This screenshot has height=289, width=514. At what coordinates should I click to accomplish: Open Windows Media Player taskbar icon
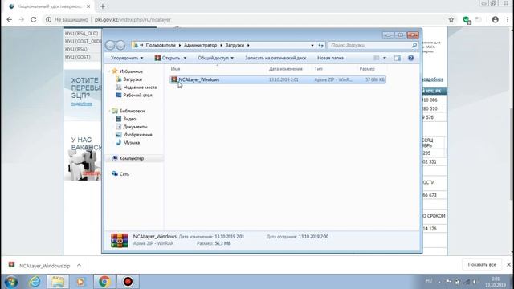80,282
